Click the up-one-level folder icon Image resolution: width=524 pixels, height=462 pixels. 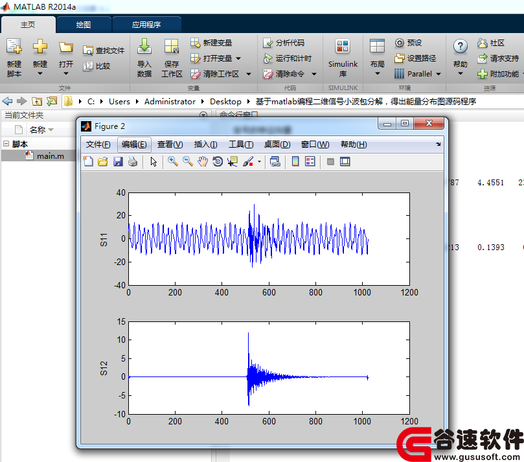pos(37,101)
